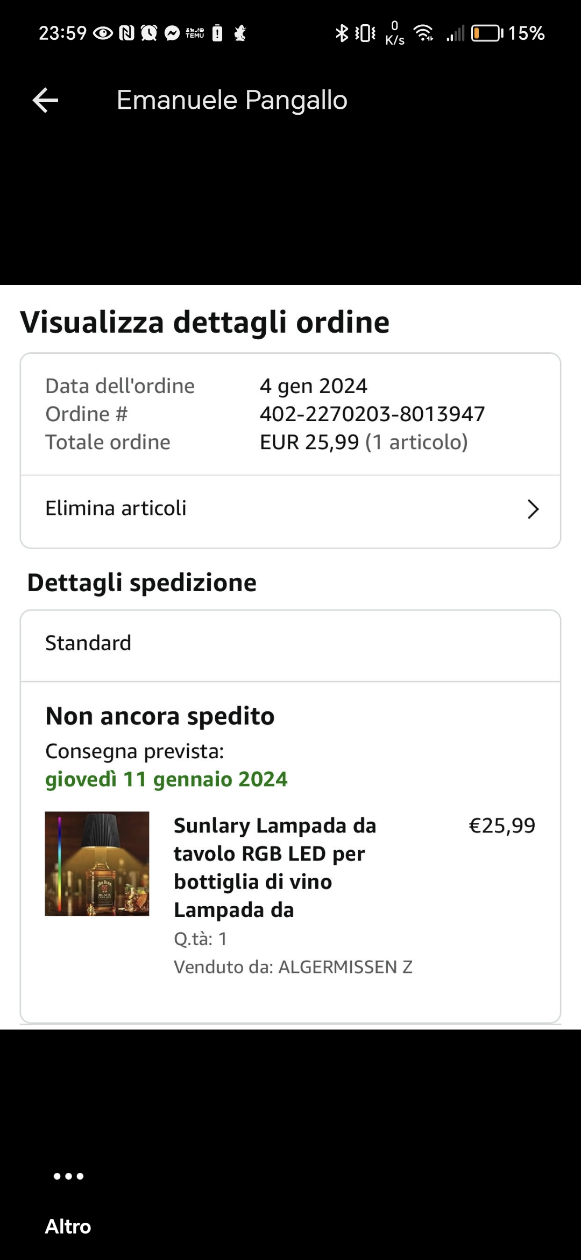Tap the order number 402-2270203-8013947
This screenshot has height=1260, width=581.
(x=372, y=414)
